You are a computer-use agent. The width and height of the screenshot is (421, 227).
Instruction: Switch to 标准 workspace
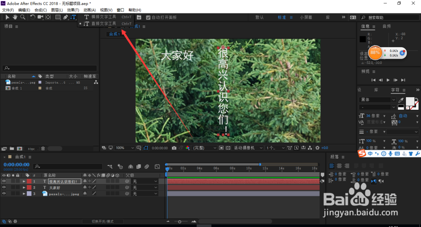point(282,17)
